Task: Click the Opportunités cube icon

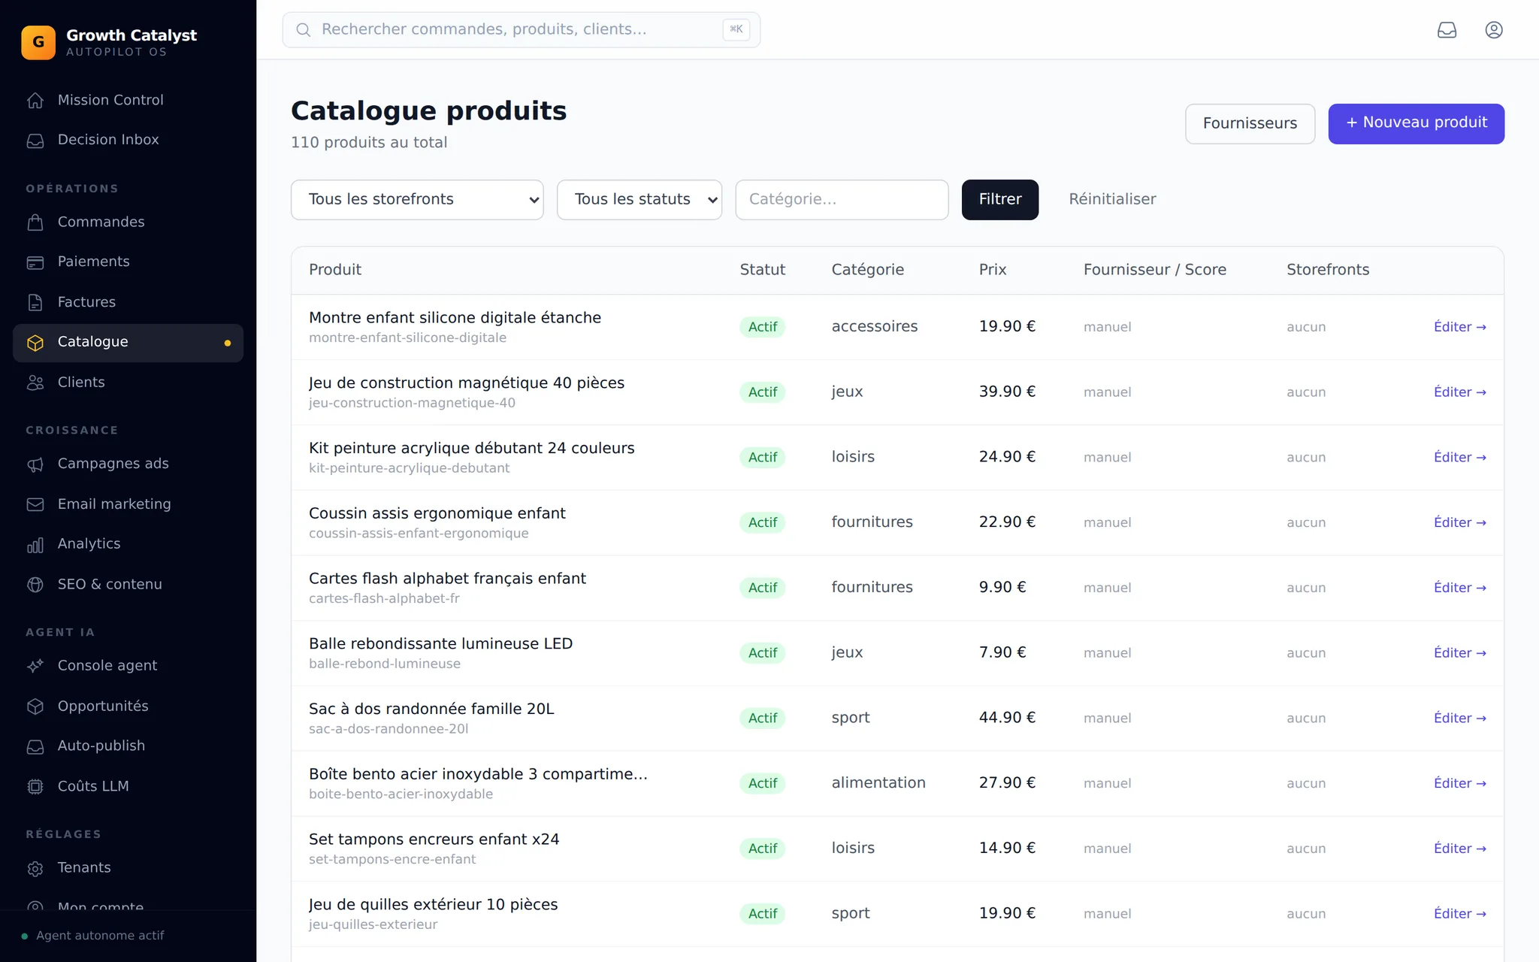Action: point(35,706)
